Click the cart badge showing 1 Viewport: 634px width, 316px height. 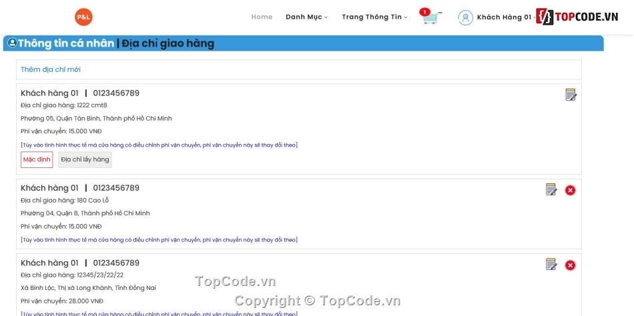coord(424,12)
